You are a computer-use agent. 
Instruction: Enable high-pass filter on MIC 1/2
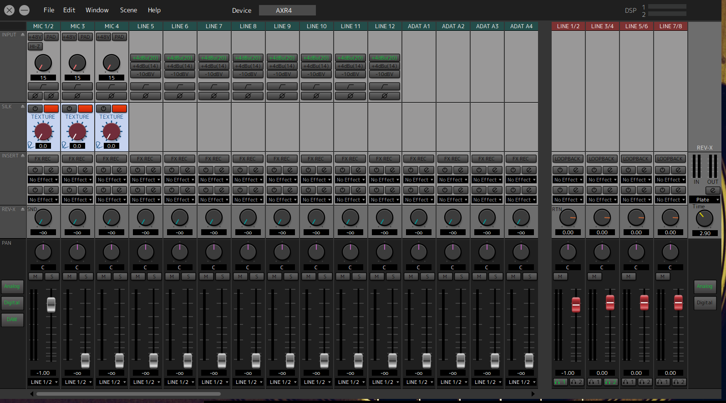pyautogui.click(x=43, y=86)
